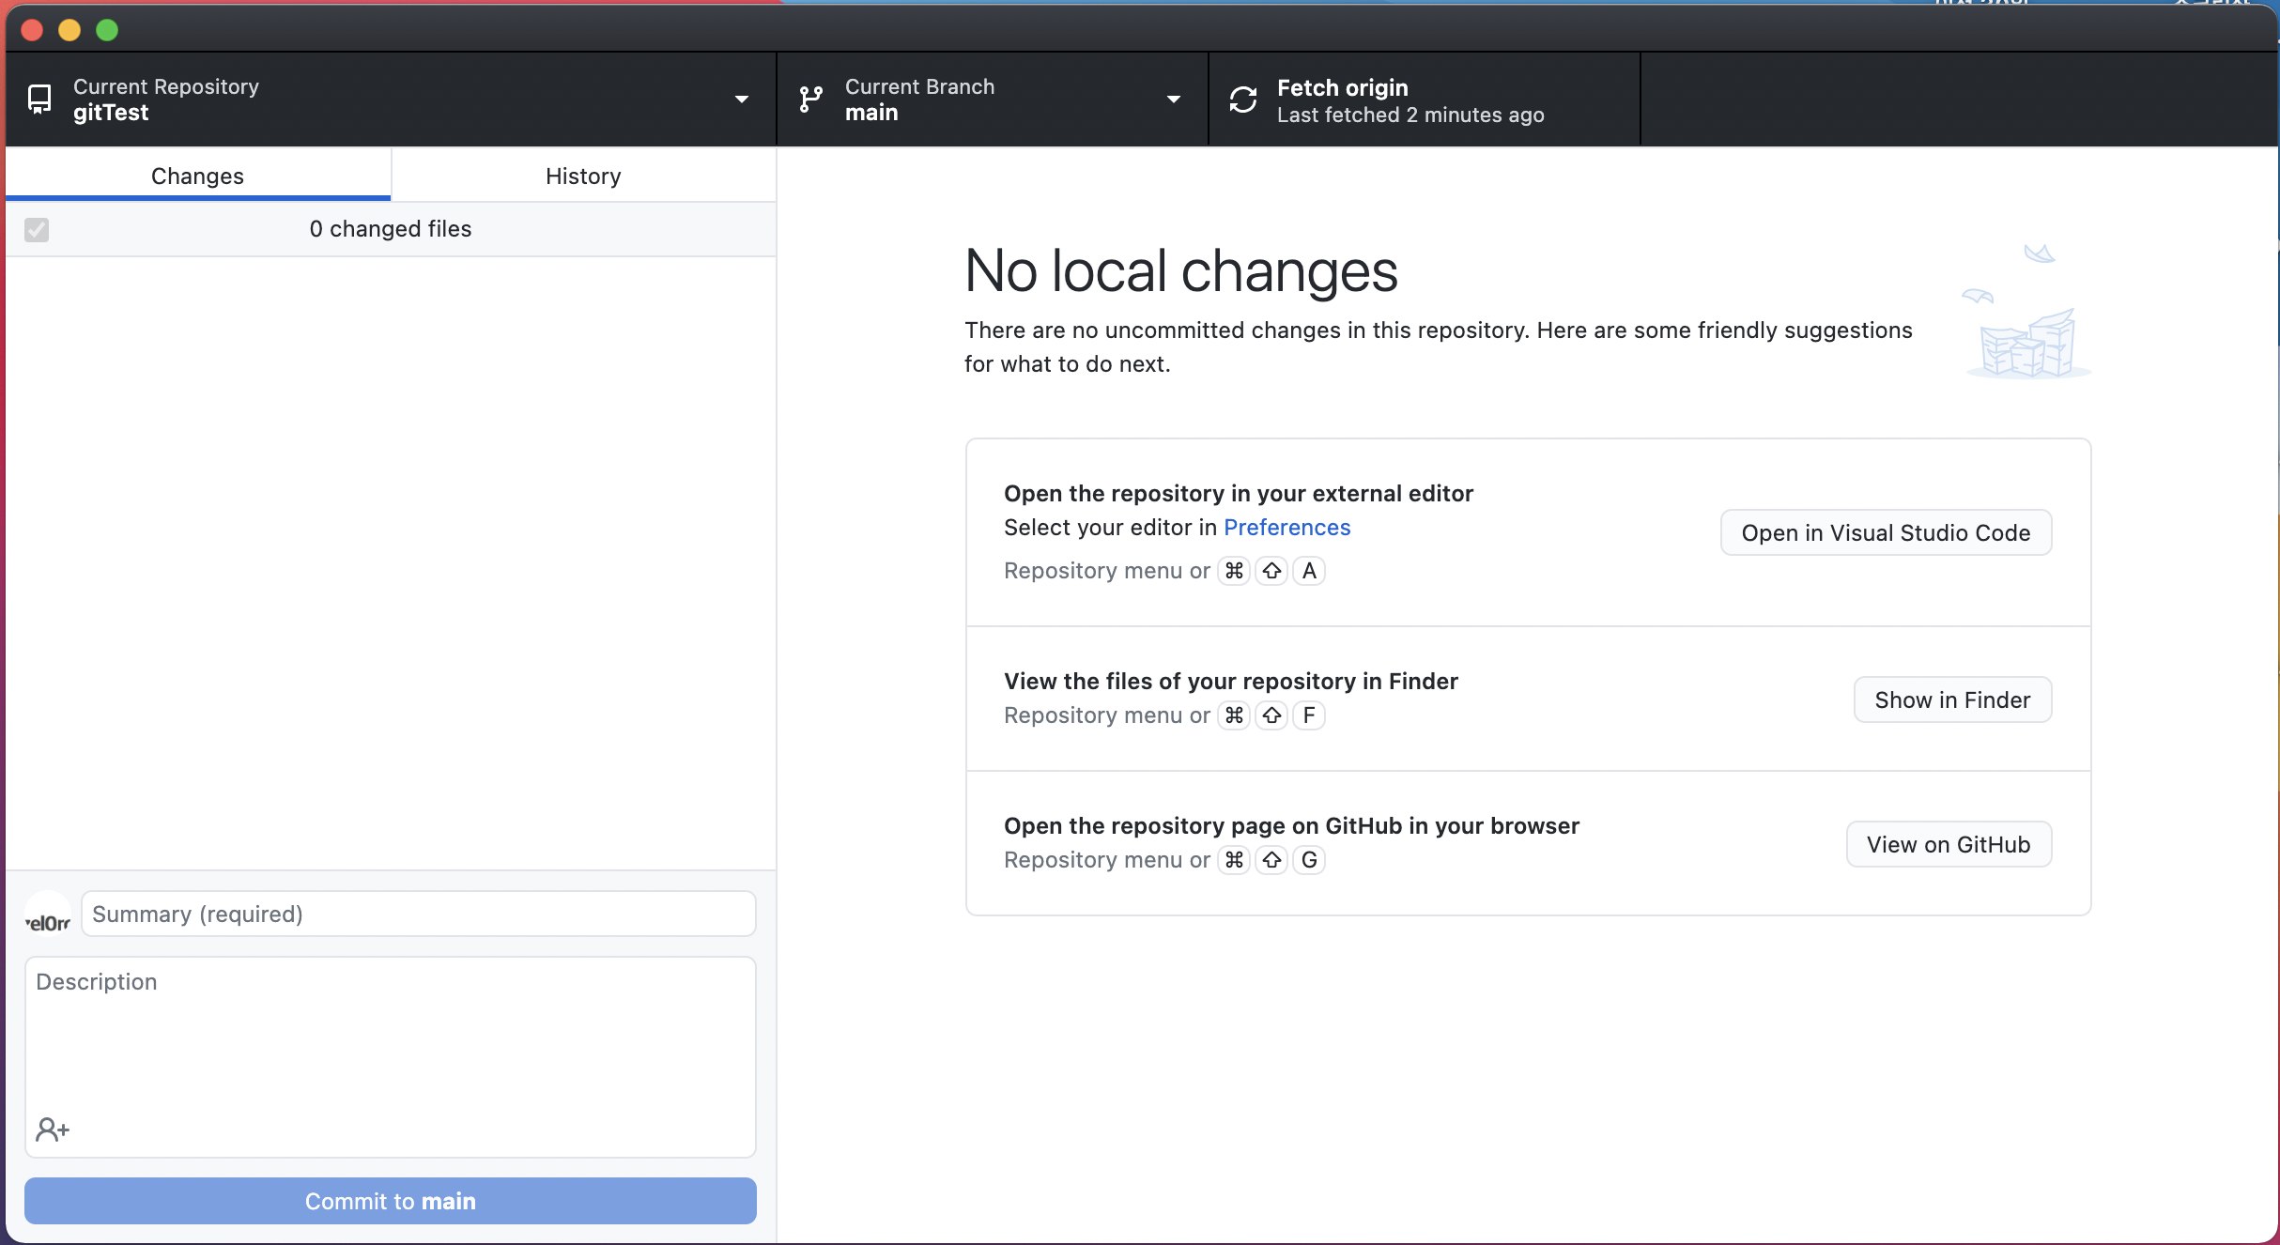
Task: Click the green fullscreen window button
Action: click(107, 30)
